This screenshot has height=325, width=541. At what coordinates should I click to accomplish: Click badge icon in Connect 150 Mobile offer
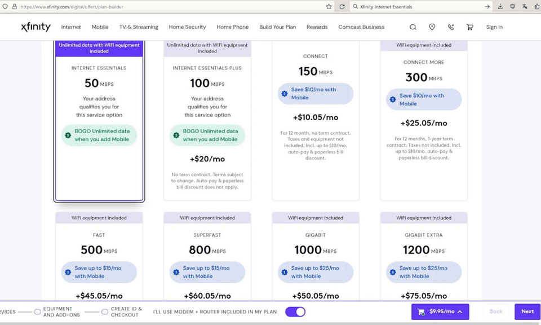[284, 94]
